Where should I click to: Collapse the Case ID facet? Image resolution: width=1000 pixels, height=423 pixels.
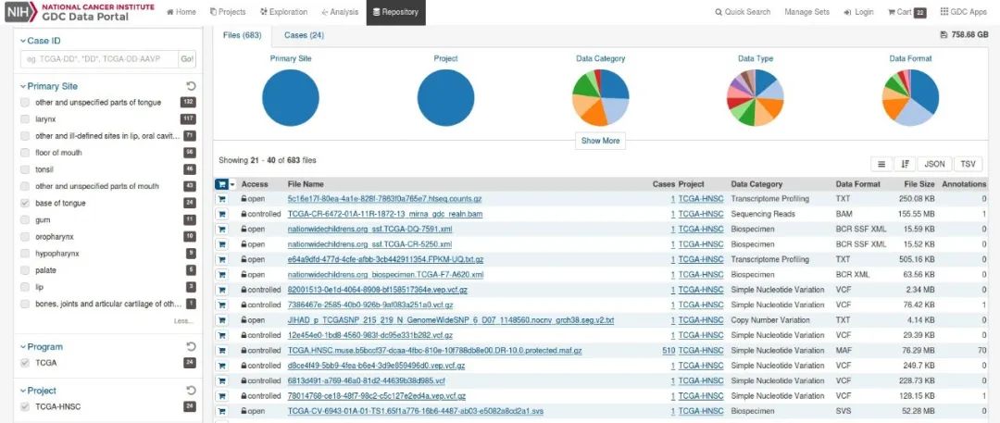point(40,41)
